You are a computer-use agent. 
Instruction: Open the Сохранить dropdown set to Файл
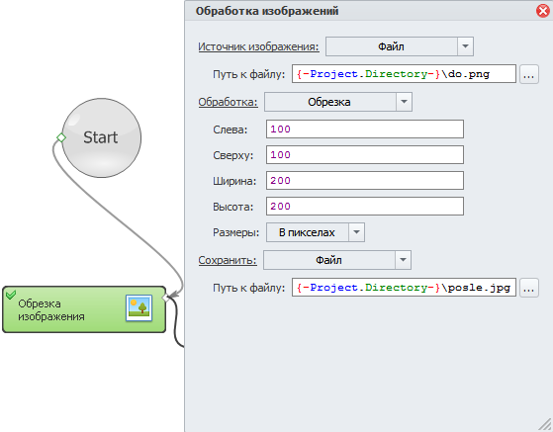tap(337, 260)
